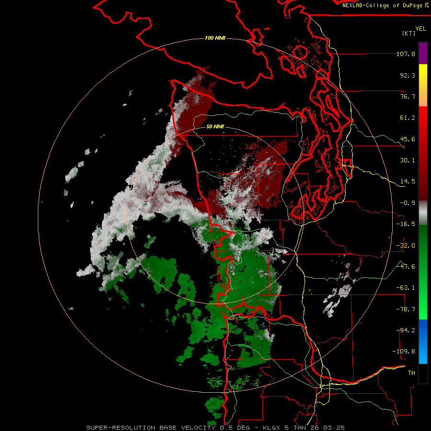Select the 30.1 velocity legend value

(x=408, y=160)
